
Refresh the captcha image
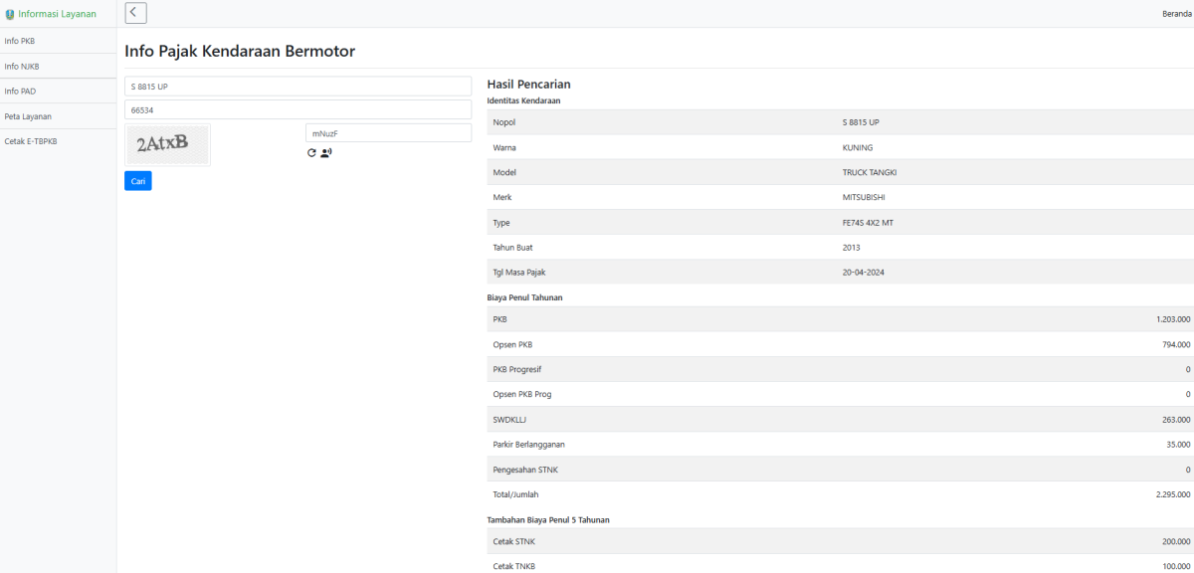[311, 152]
